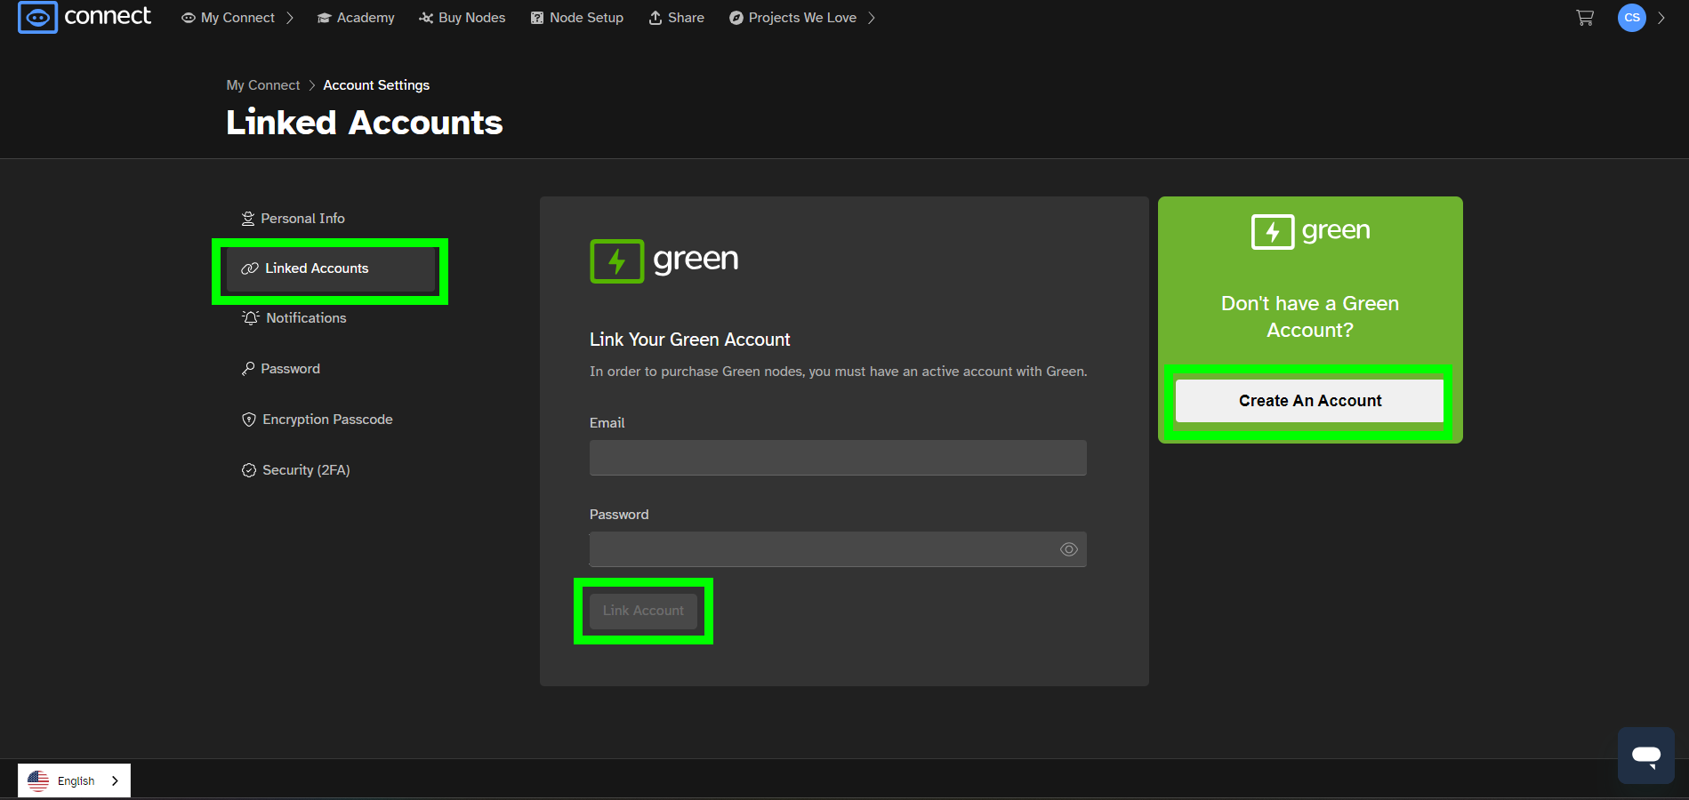Screen dimensions: 1689x800
Task: Click the Share nav item
Action: click(676, 18)
